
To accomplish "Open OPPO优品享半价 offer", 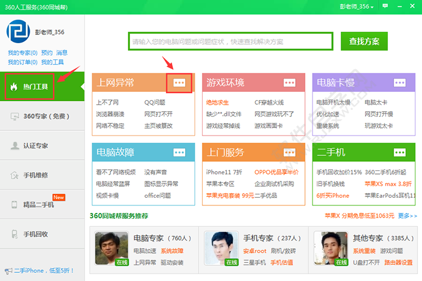I will tap(276, 172).
